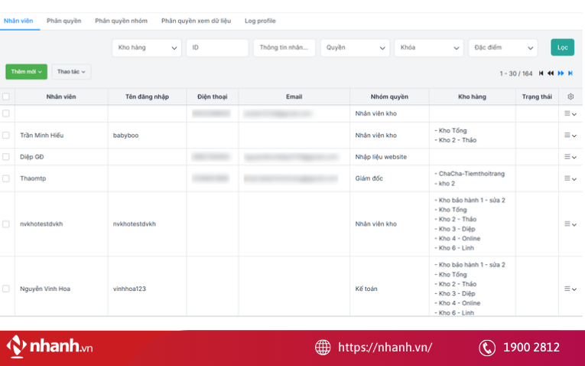Select Trần Minh Hiếu's row checkbox
The width and height of the screenshot is (585, 366).
6,136
